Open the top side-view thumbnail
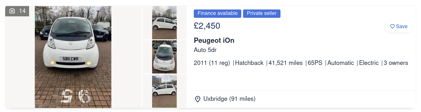This screenshot has height=112, width=421. click(164, 22)
